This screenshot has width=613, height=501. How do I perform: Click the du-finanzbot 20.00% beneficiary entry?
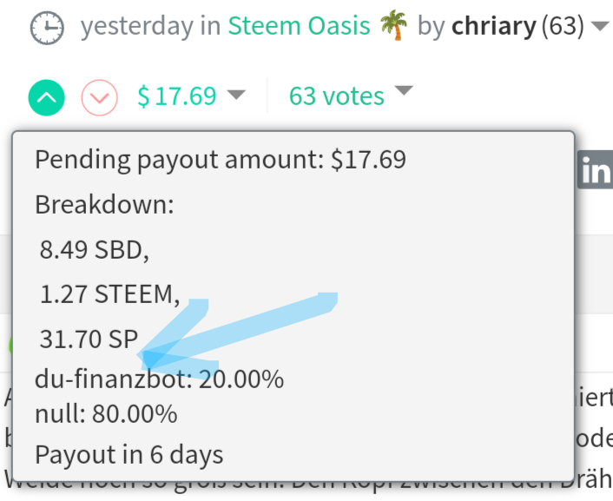point(159,379)
